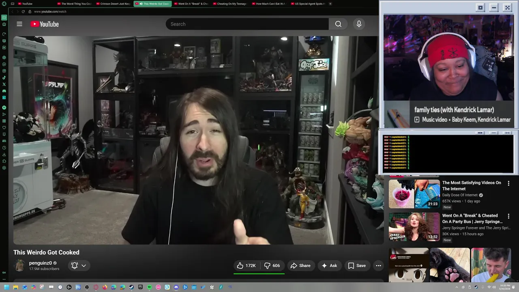519x292 pixels.
Task: Open browsing history clock in sidebar
Action: pos(4,148)
